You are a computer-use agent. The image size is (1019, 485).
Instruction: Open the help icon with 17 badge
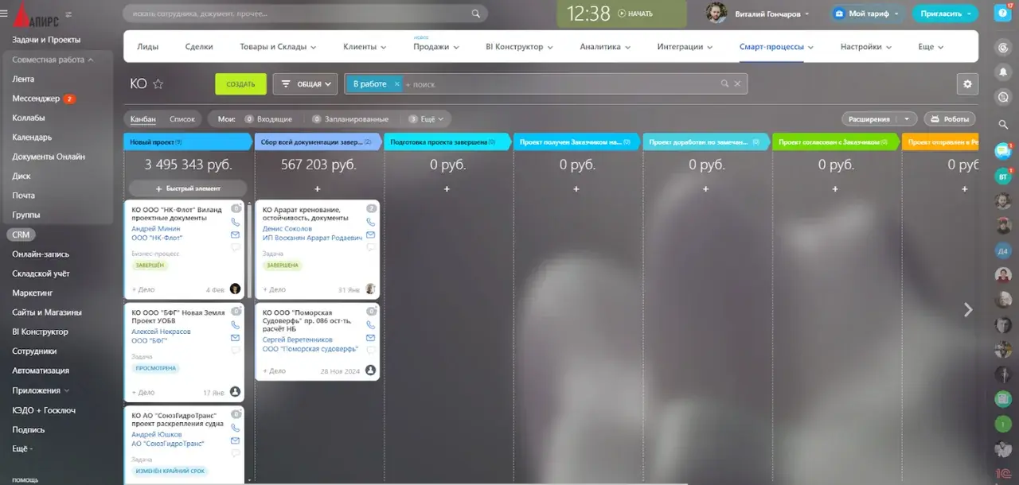[x=1002, y=14]
